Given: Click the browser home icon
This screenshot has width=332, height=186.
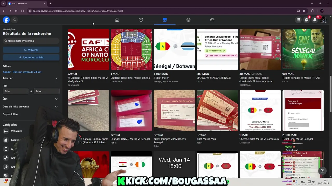Looking at the screenshot, I should tap(23, 11).
